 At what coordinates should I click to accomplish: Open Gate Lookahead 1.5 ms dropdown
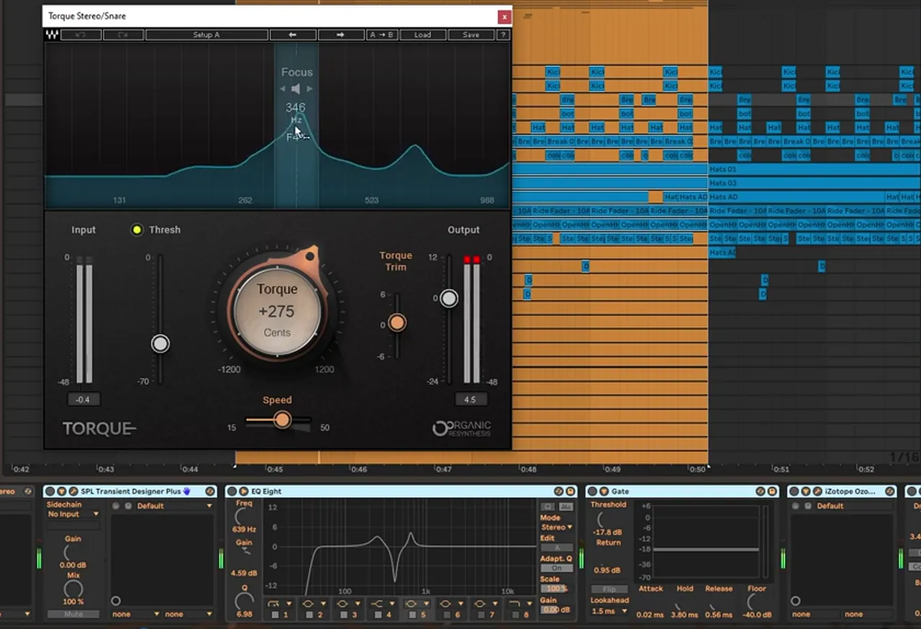pos(609,611)
